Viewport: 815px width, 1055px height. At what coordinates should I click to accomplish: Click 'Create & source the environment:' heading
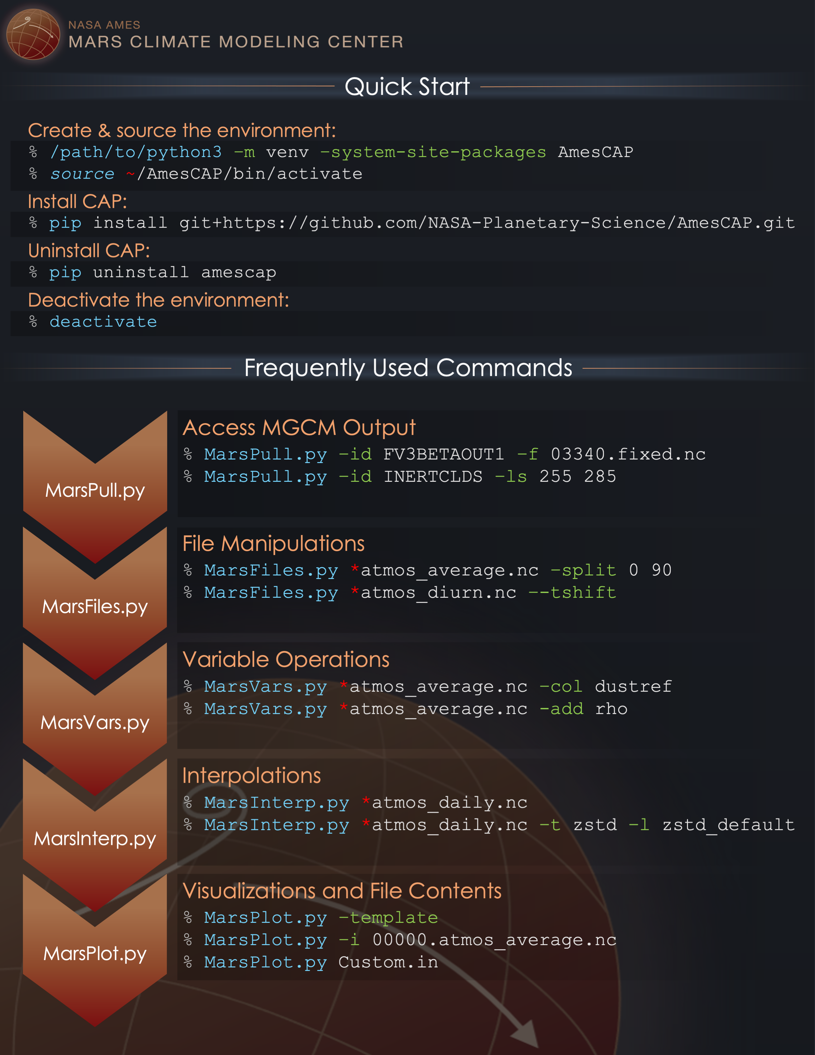[x=181, y=131]
